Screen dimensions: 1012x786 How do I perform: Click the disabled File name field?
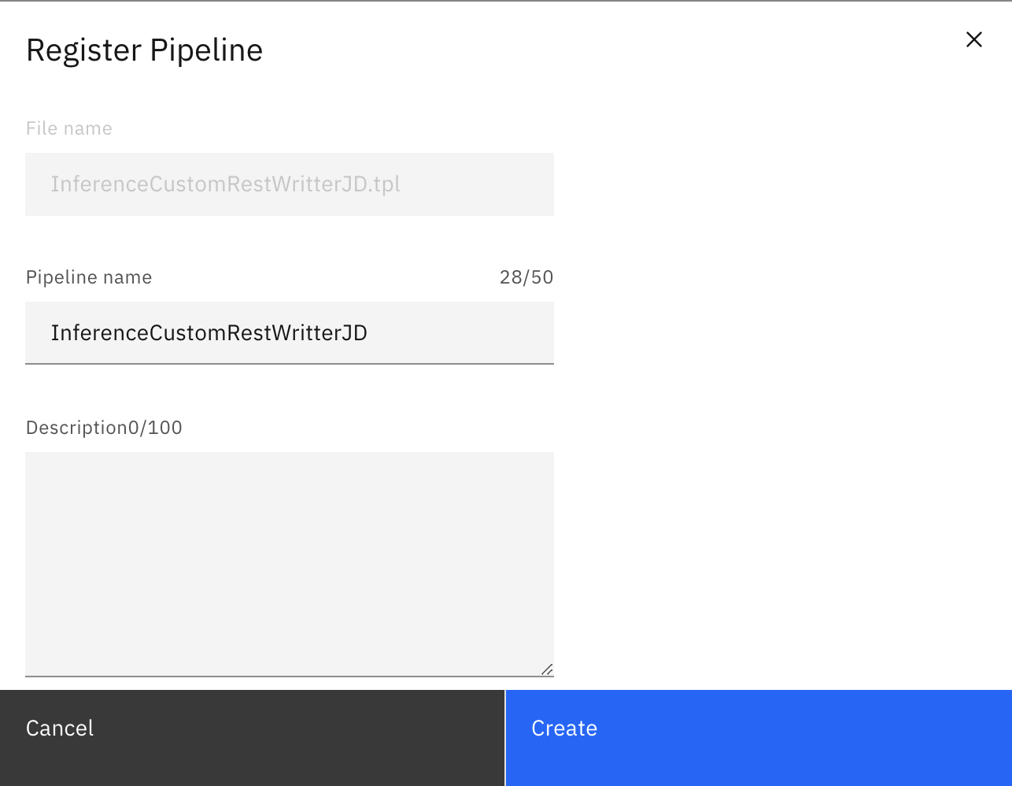(x=289, y=184)
